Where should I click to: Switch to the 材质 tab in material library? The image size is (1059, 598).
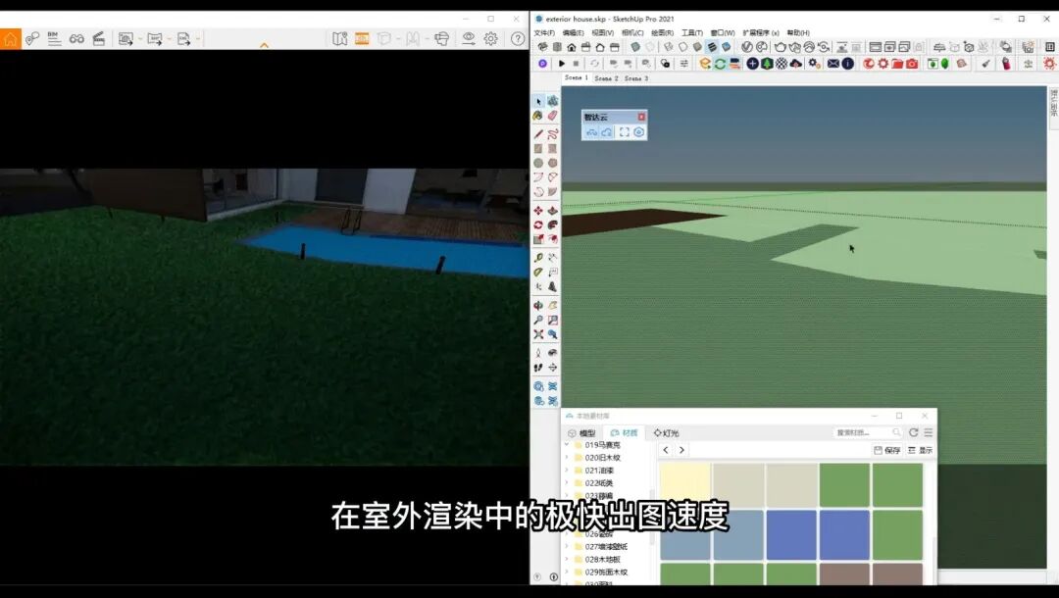point(624,433)
